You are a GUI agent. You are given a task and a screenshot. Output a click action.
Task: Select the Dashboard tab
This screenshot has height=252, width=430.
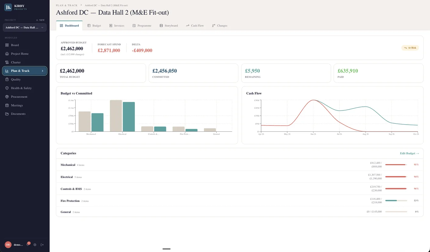(69, 25)
